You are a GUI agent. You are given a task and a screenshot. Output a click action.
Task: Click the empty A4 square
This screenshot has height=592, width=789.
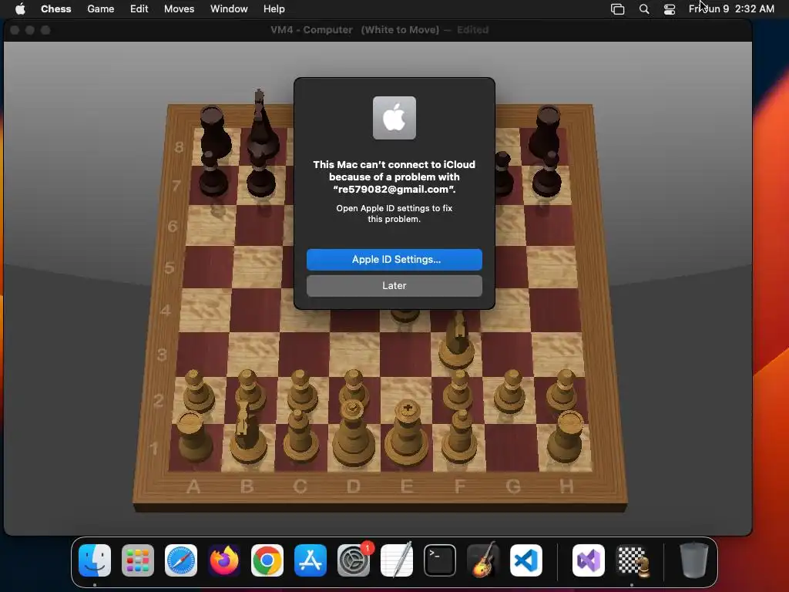point(205,310)
